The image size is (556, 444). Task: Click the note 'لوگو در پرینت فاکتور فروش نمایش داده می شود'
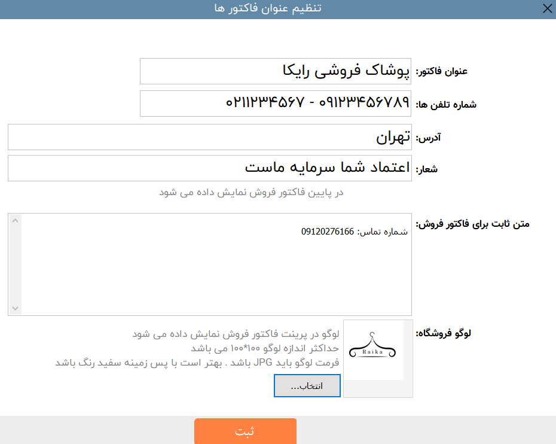236,334
